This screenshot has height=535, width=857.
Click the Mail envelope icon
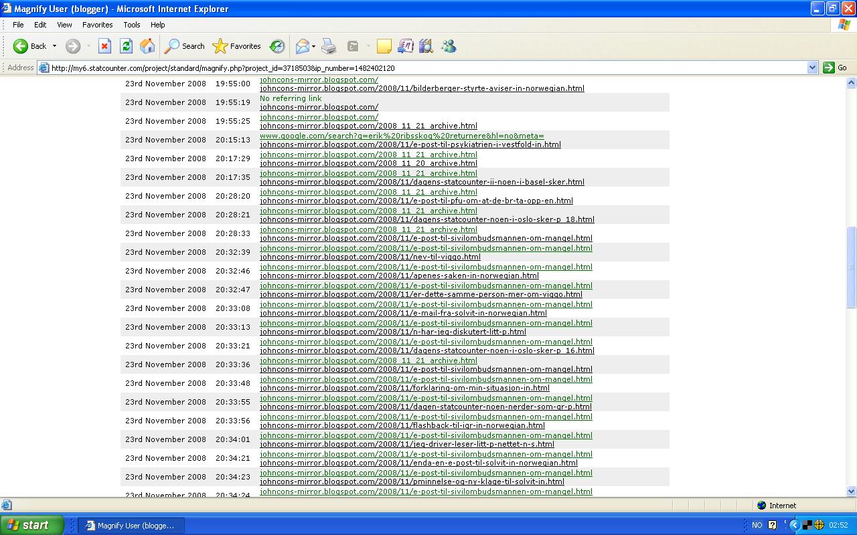(303, 46)
